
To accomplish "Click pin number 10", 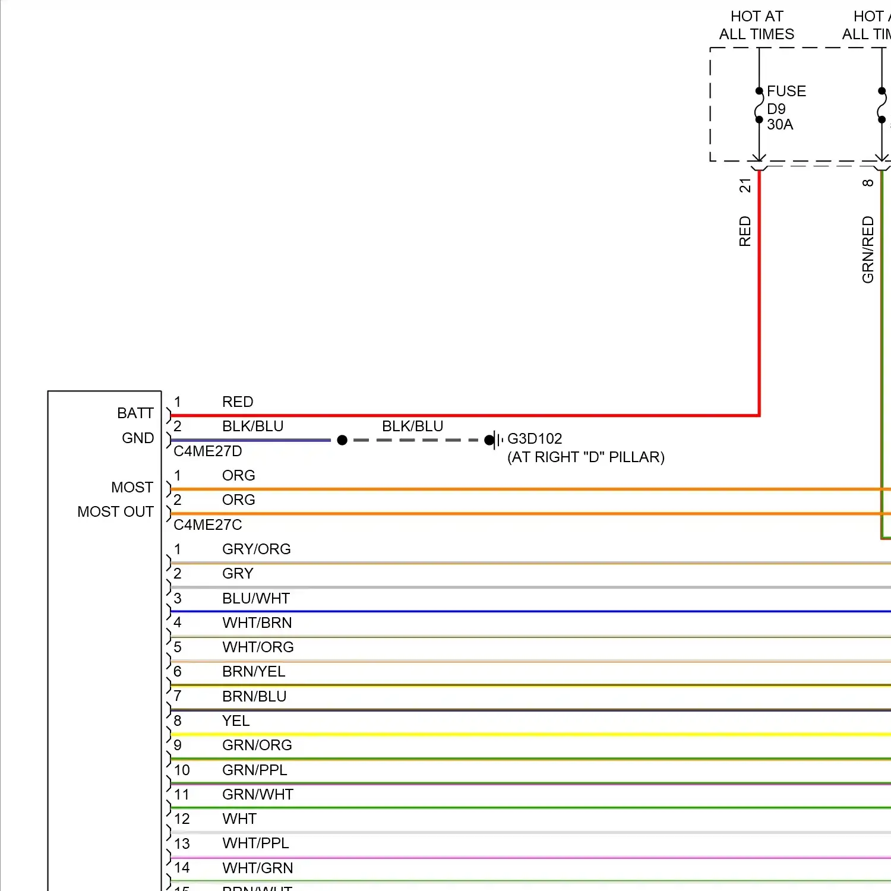I will tap(182, 770).
